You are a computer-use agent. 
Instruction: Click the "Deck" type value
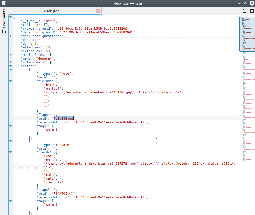(50, 21)
